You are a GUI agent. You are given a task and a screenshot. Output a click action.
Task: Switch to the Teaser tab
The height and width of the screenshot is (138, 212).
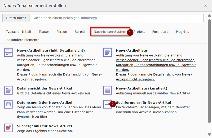coord(44,32)
